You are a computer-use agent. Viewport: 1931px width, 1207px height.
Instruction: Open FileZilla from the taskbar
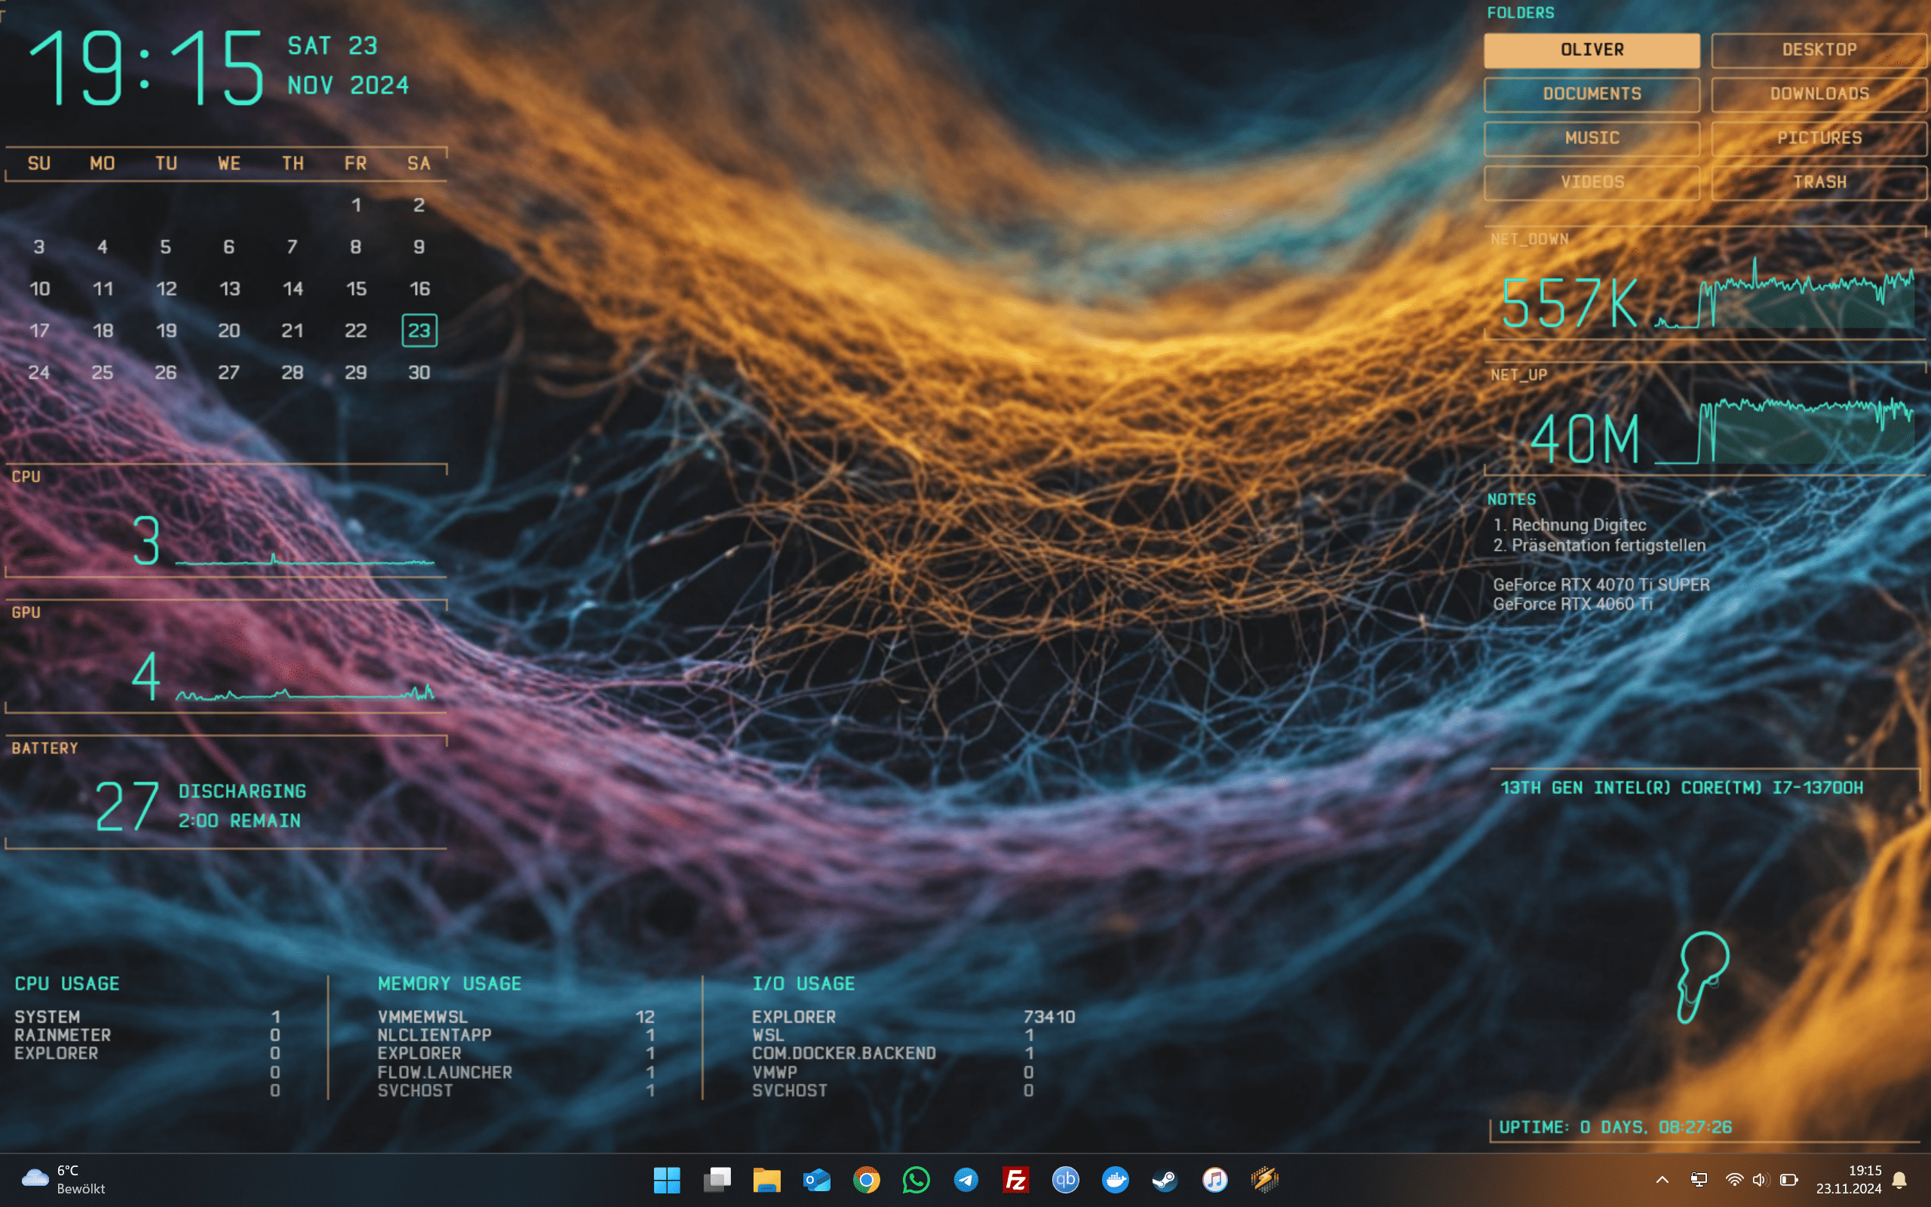[x=1016, y=1179]
